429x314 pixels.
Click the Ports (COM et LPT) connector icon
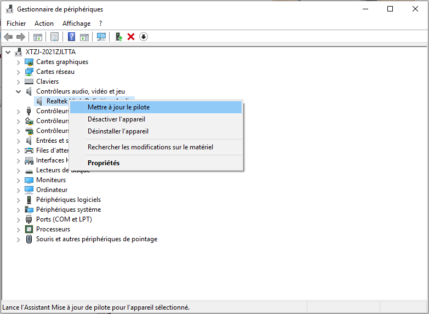[x=28, y=219]
